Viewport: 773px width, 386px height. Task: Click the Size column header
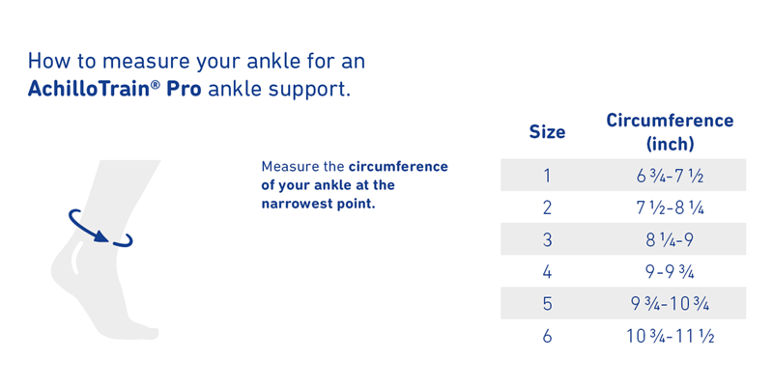point(547,132)
